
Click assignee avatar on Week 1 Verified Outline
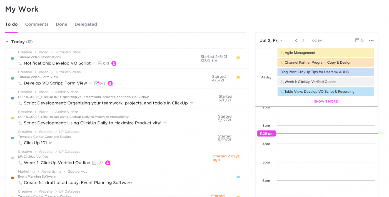(108, 163)
